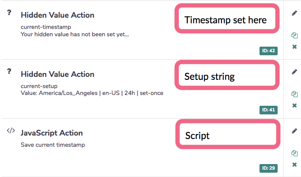
Task: Delete the current-timestamp Hidden Value Action
Action: point(295,47)
